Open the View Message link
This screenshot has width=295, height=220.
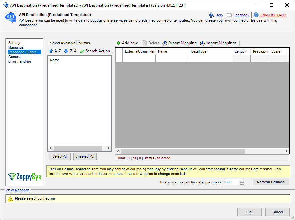18,190
